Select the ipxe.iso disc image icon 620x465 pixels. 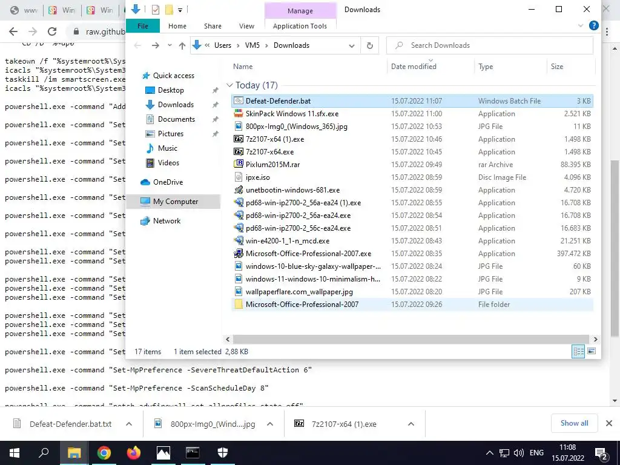238,177
